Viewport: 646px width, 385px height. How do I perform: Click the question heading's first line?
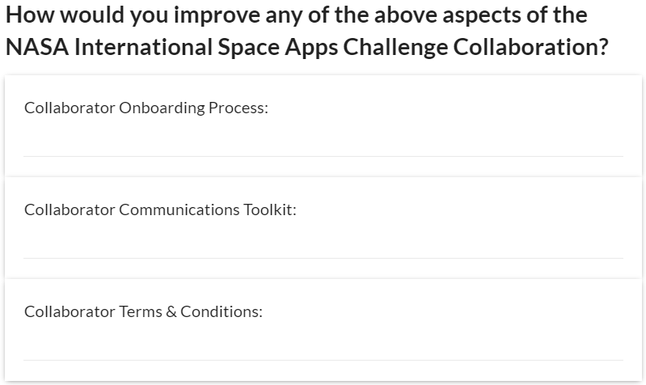[x=296, y=15]
